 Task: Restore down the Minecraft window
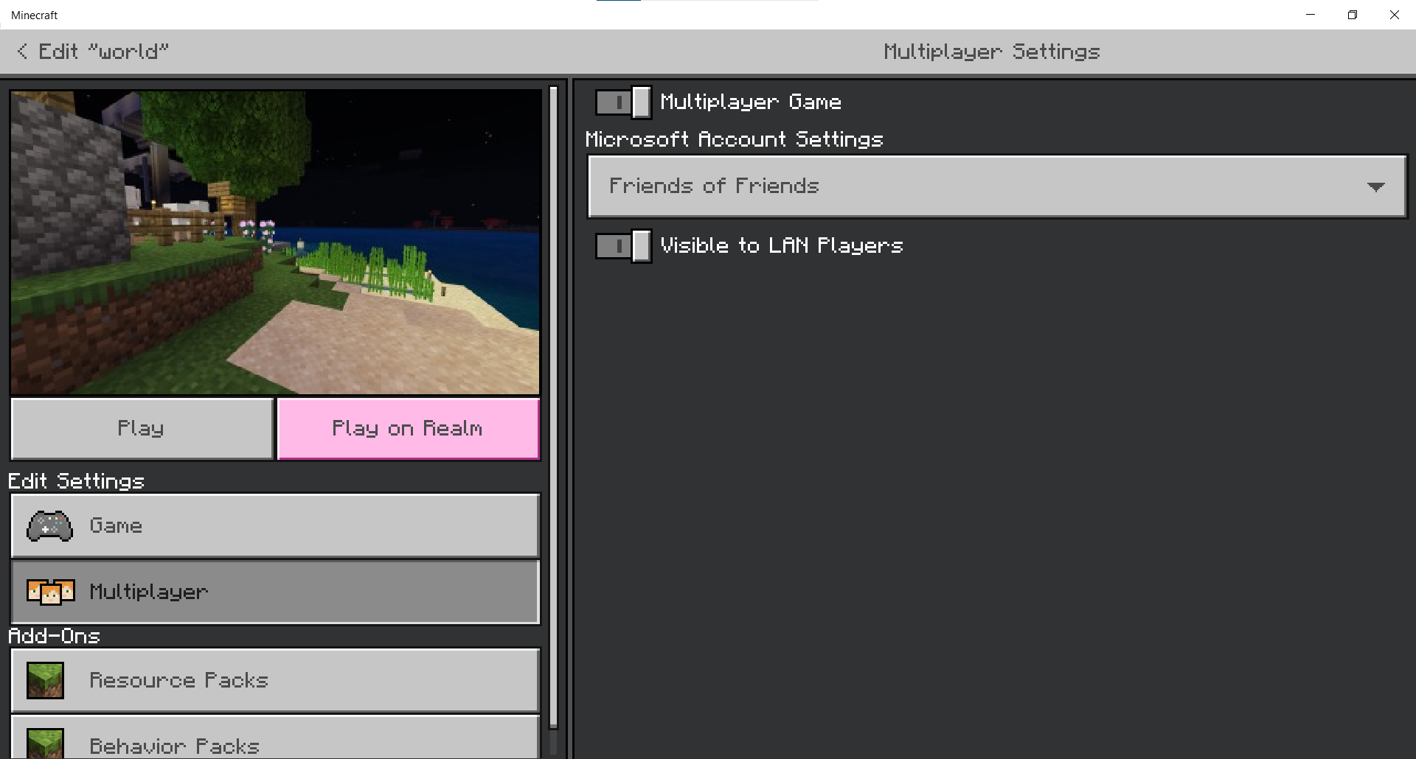pos(1353,15)
